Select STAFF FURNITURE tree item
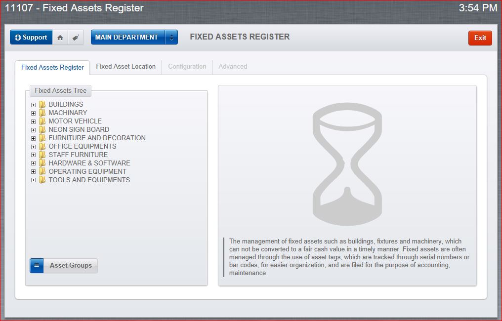 tap(78, 155)
